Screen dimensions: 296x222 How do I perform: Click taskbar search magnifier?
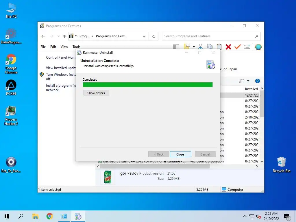[21, 216]
